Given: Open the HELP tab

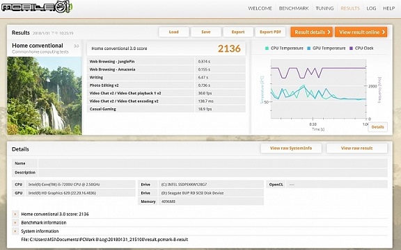Looking at the screenshot, I should 388,8.
